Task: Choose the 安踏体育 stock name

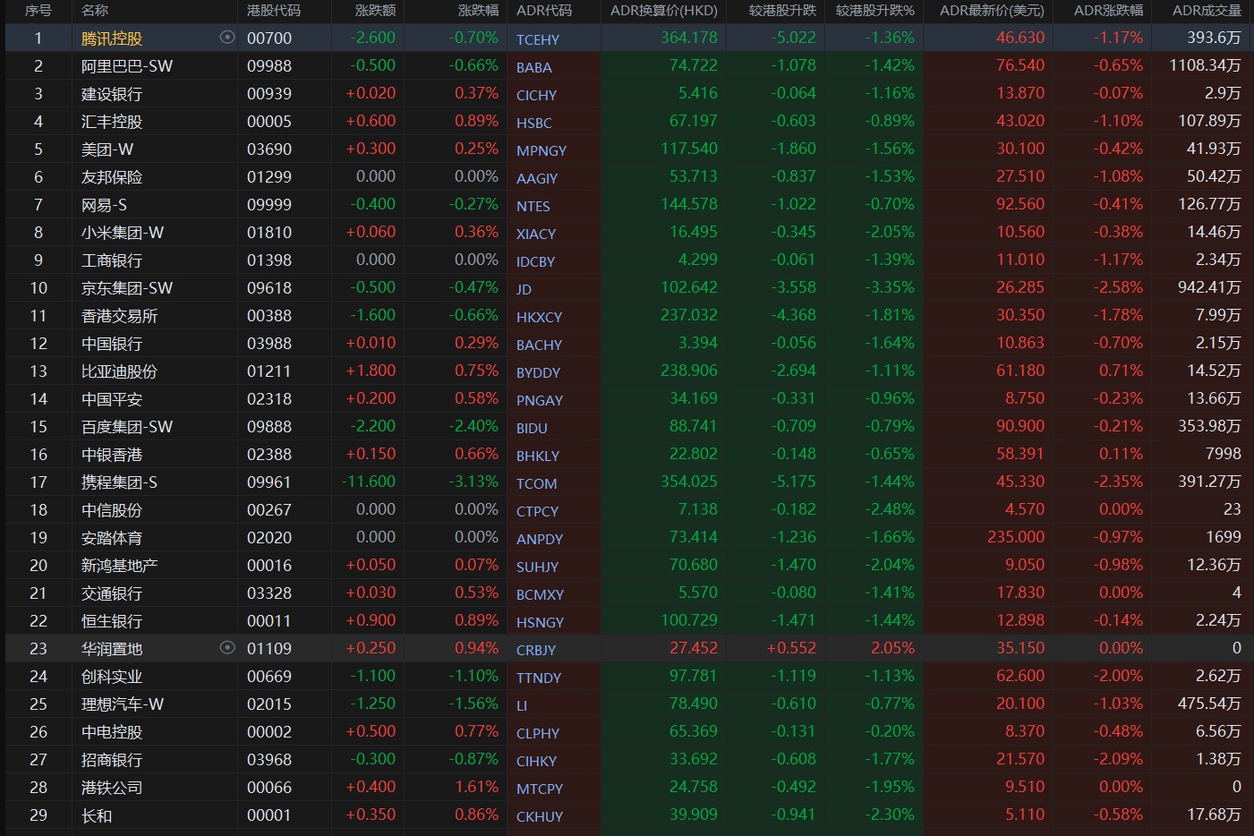Action: point(112,538)
